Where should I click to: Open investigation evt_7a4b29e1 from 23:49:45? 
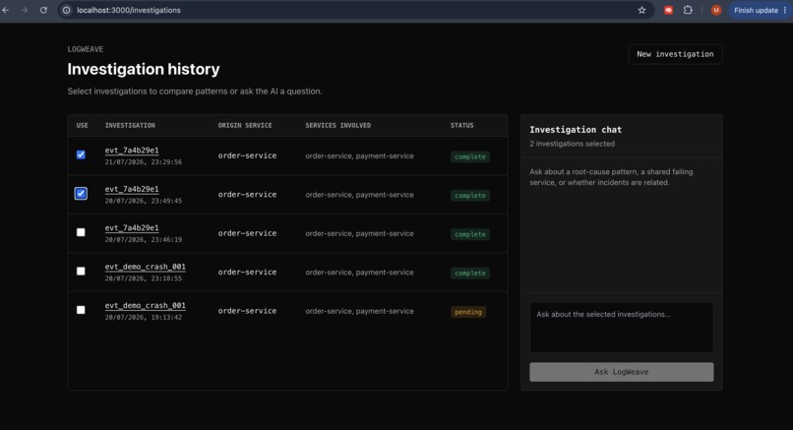[132, 189]
